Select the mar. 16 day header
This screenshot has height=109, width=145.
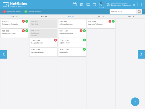pos(44,17)
